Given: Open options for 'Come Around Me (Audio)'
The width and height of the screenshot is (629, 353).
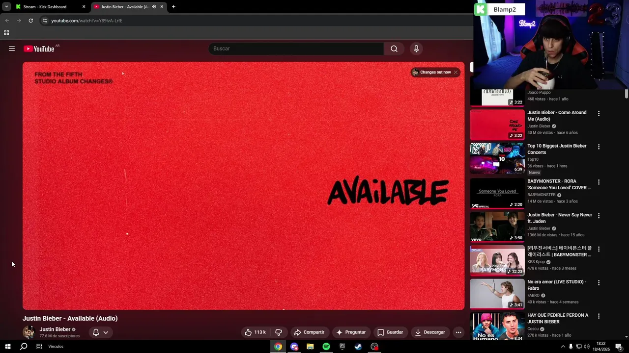Looking at the screenshot, I should 599,113.
